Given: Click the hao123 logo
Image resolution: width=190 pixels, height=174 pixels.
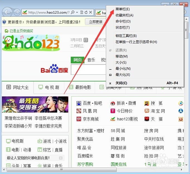Looking at the screenshot, I should tap(31, 43).
